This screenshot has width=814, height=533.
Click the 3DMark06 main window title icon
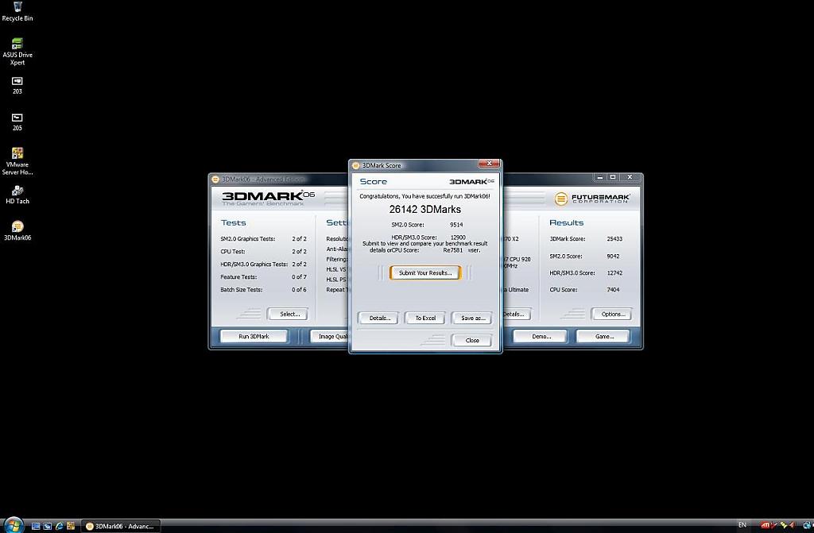tap(215, 180)
